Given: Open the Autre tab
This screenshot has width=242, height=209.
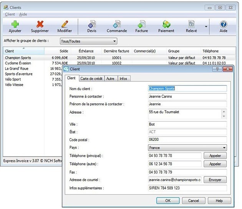Looking at the screenshot, I should point(110,78).
